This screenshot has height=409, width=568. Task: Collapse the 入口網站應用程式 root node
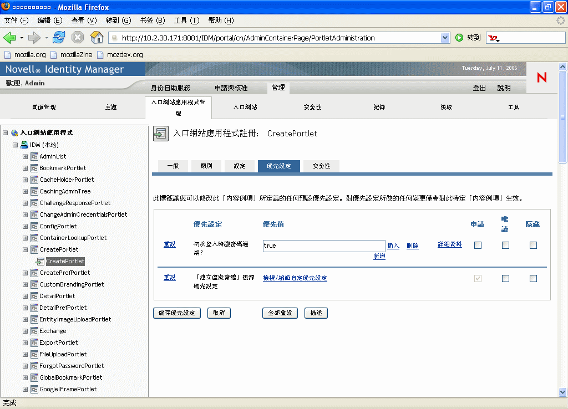(5, 133)
